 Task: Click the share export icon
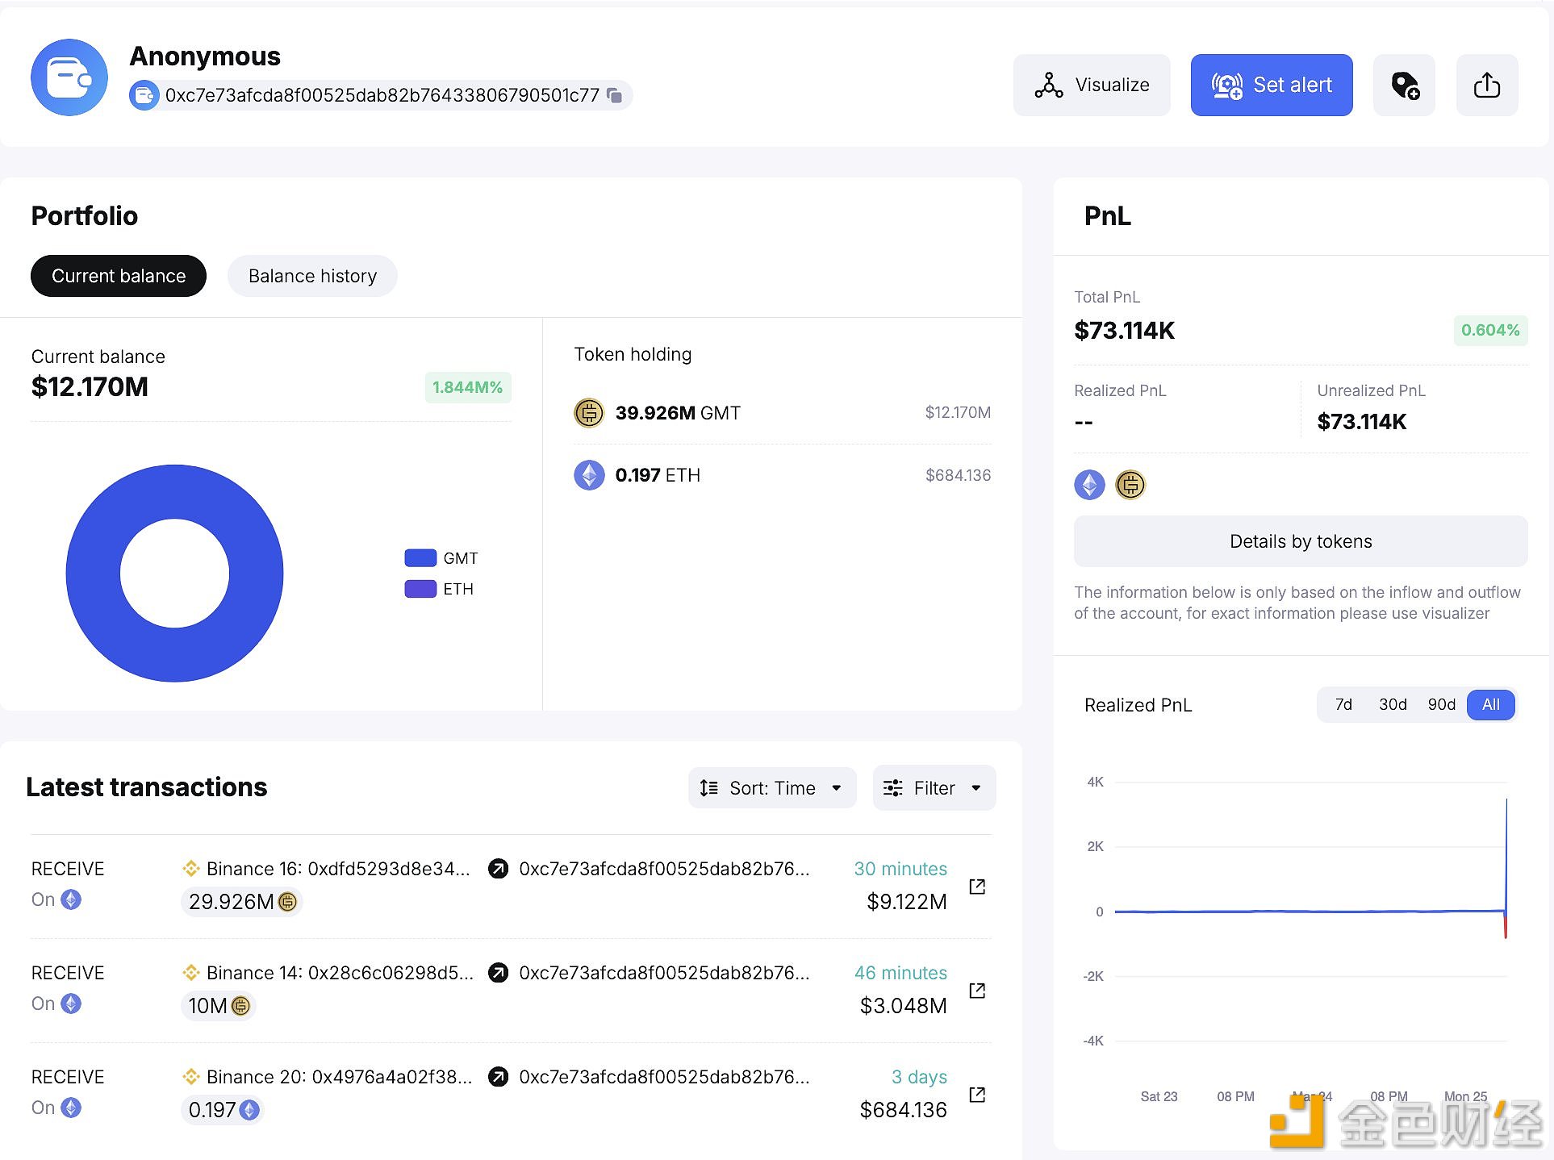coord(1486,86)
